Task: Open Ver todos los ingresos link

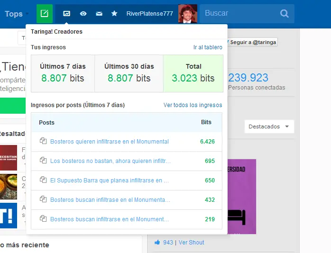Action: 193,105
